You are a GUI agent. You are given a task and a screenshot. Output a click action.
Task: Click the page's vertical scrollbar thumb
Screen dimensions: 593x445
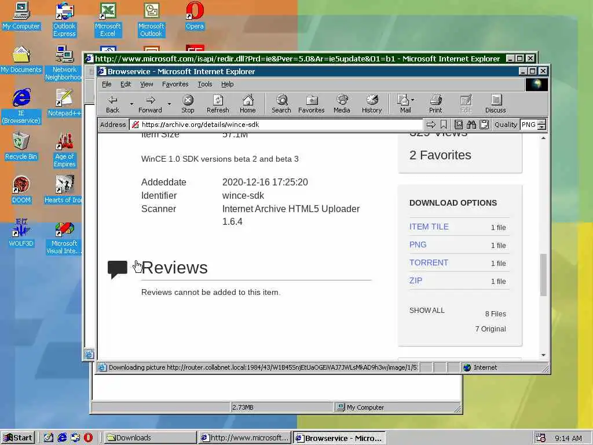click(x=543, y=274)
